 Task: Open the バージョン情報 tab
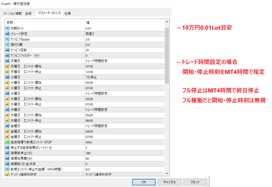point(12,13)
